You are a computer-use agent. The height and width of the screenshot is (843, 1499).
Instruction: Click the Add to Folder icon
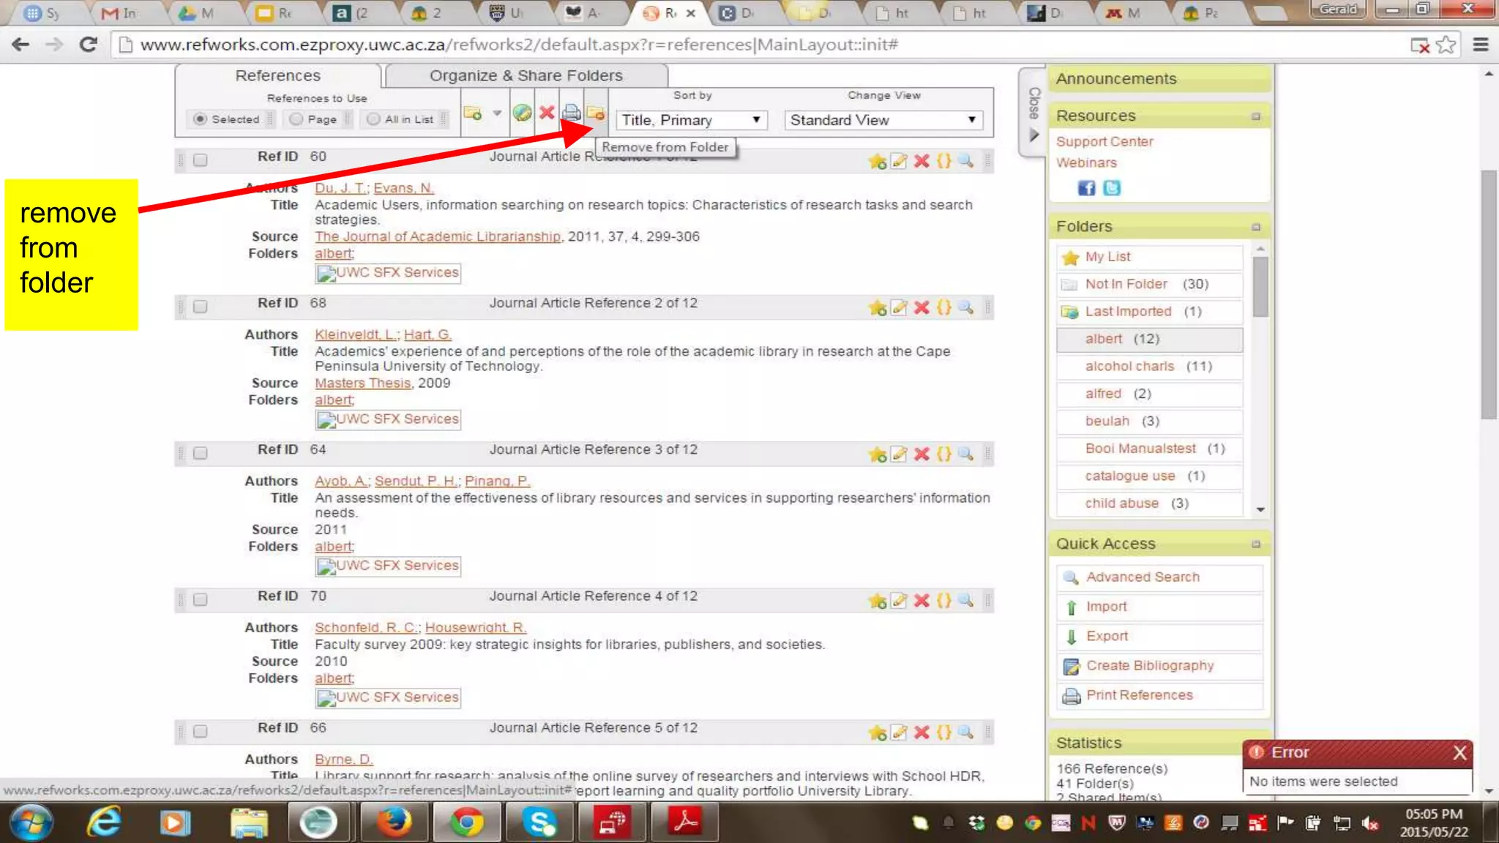(473, 113)
